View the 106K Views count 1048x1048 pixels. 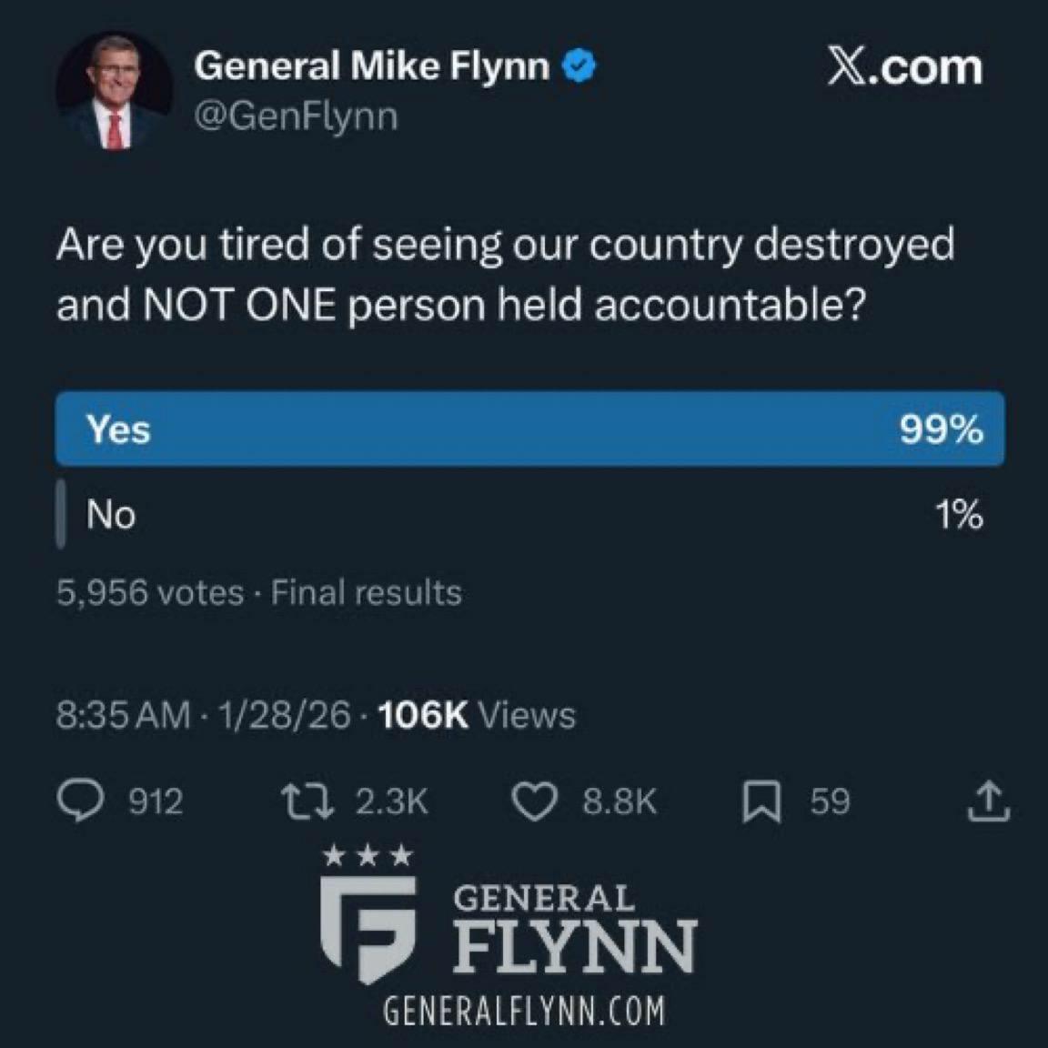(477, 715)
